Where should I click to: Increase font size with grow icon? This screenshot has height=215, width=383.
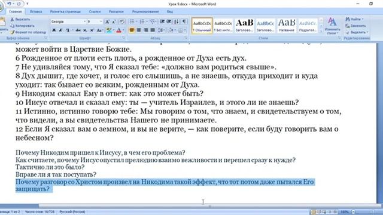pos(107,21)
